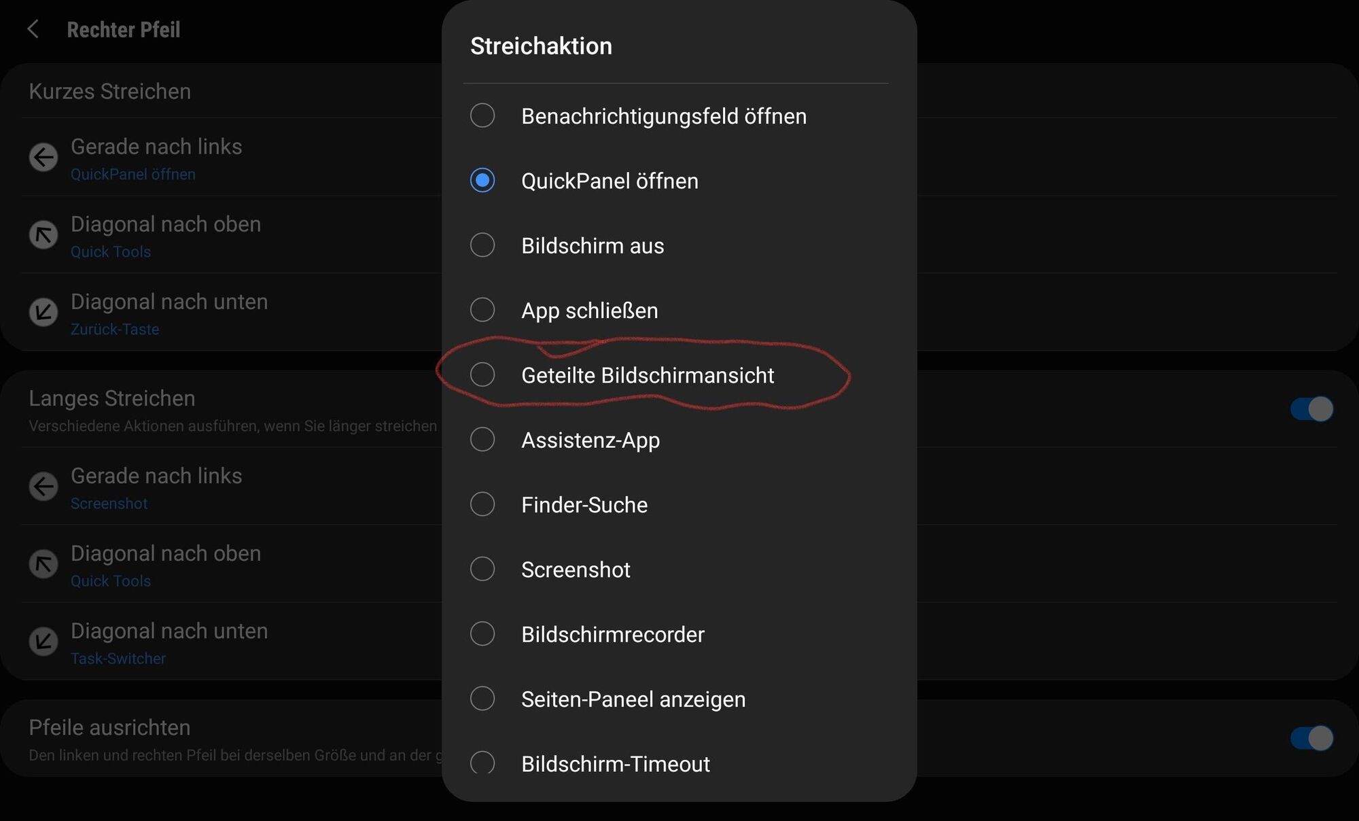Click the diagonal-down arrow icon under Langes Streichen
1359x821 pixels.
(43, 642)
